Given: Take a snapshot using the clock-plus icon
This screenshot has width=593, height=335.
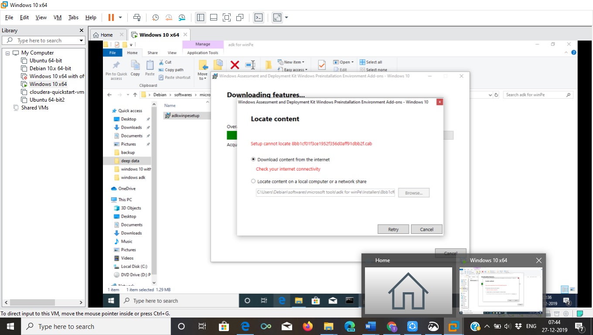Looking at the screenshot, I should (x=155, y=17).
